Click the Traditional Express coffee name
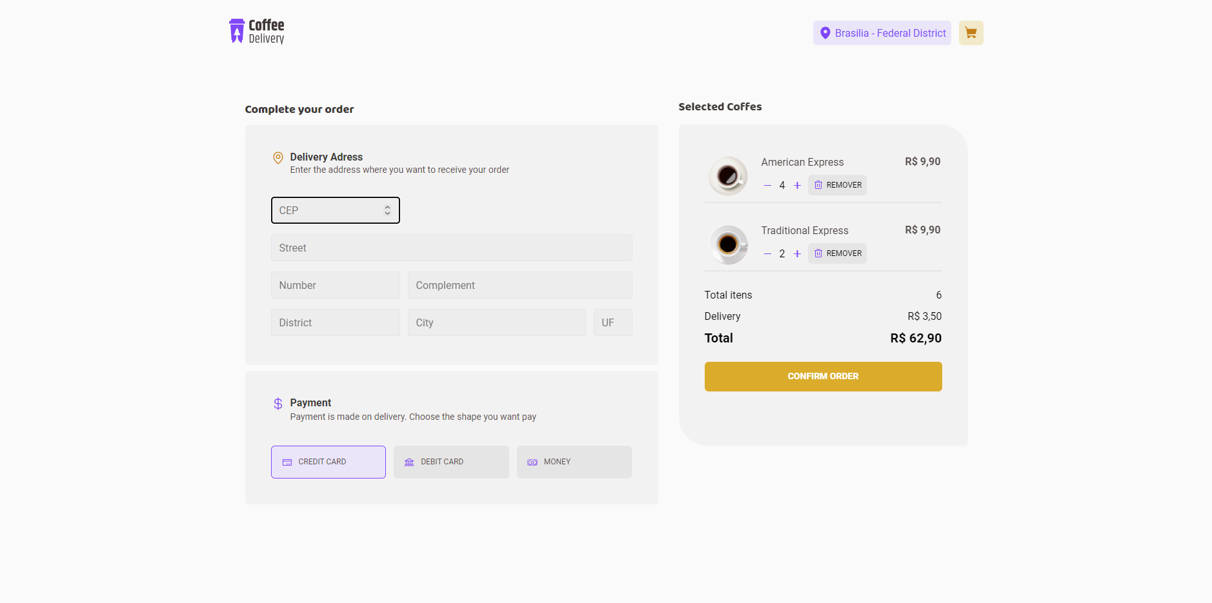The width and height of the screenshot is (1212, 603). pyautogui.click(x=805, y=230)
